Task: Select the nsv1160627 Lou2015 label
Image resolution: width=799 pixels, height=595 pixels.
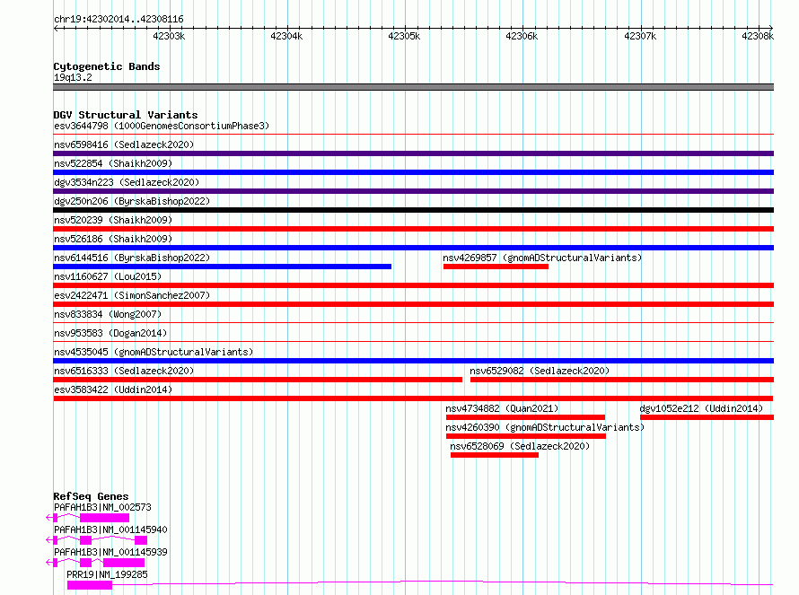Action: [x=108, y=276]
